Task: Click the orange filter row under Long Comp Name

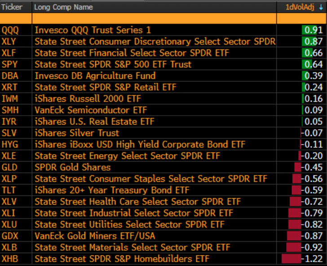Action: tap(155, 18)
